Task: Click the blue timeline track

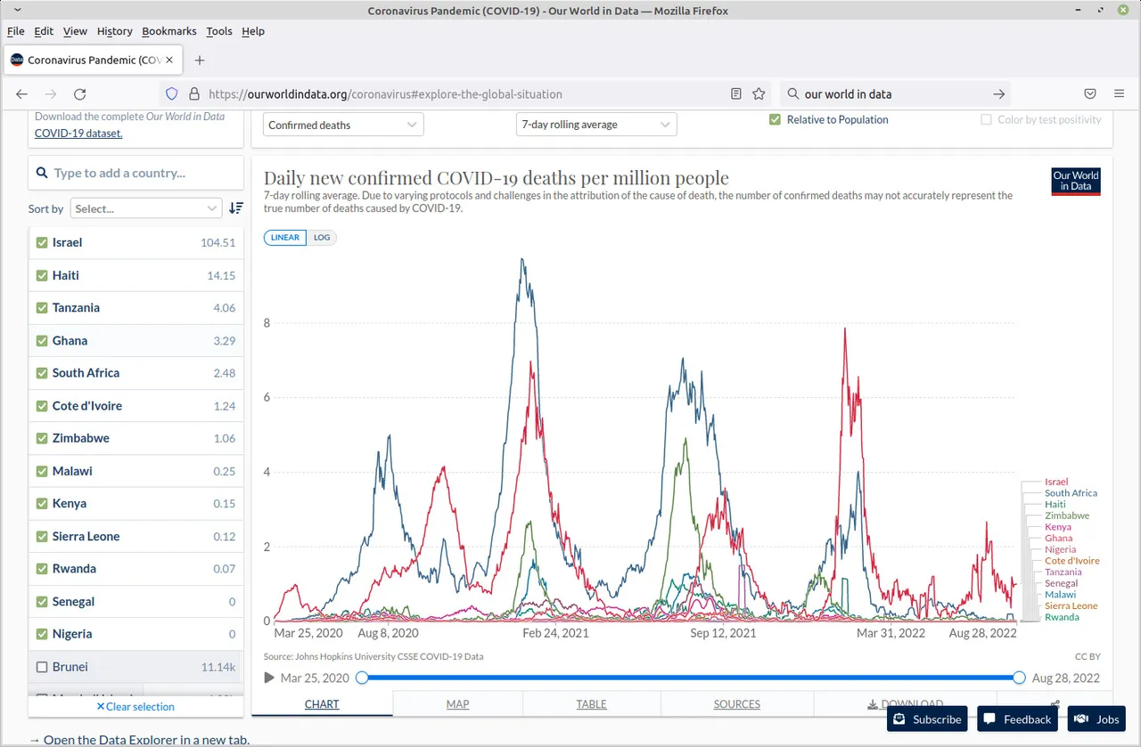Action: click(691, 678)
